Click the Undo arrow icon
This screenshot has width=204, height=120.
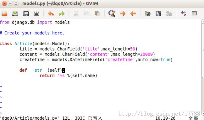[x=51, y=13]
